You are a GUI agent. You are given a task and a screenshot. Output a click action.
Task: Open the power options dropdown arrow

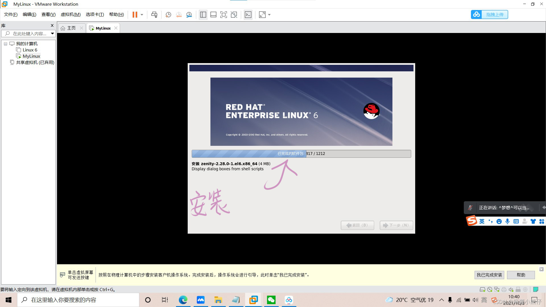coord(142,15)
